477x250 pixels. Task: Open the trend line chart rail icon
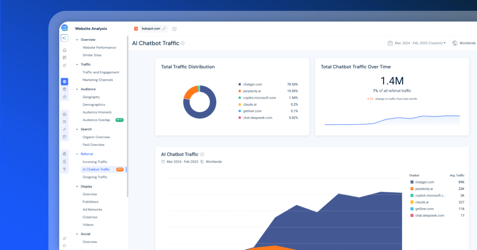pos(64,65)
